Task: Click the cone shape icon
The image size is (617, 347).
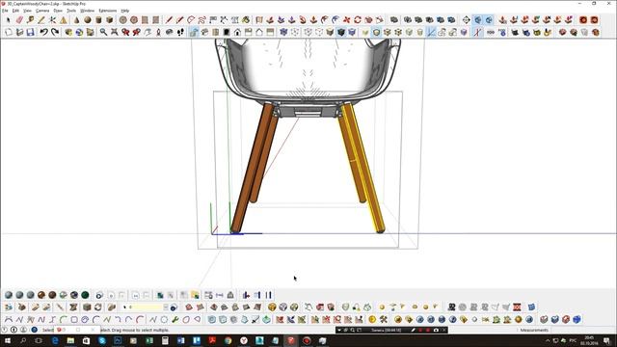Action: pos(76,19)
